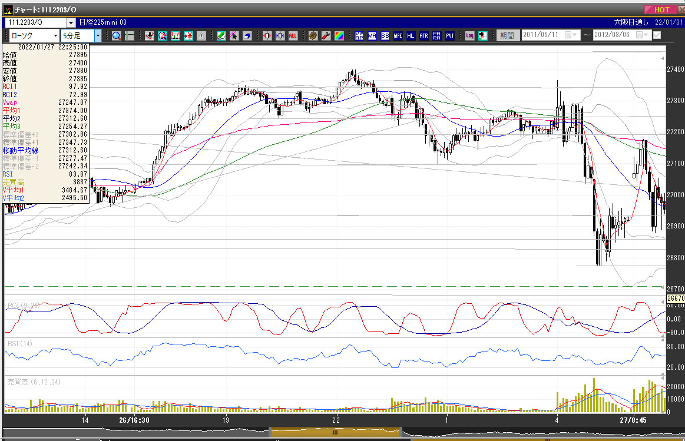
Task: Open the ローソク chart type dropdown
Action: [55, 35]
